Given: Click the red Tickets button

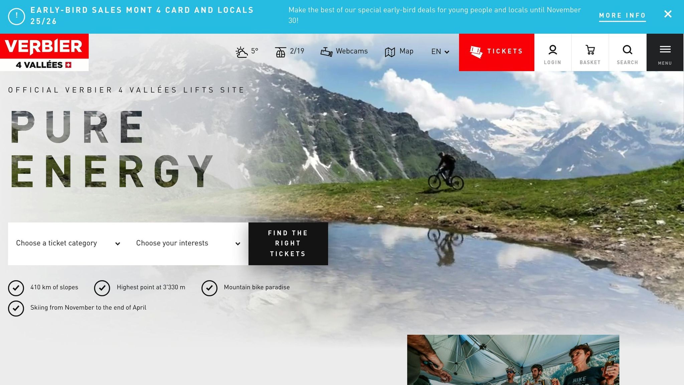Looking at the screenshot, I should (x=497, y=52).
